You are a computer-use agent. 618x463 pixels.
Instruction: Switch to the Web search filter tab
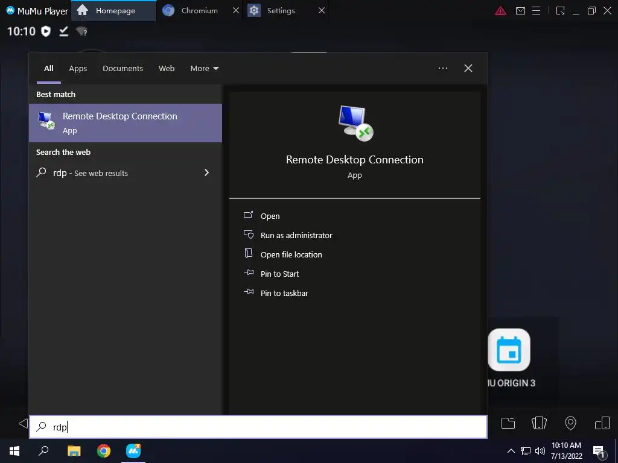(167, 69)
